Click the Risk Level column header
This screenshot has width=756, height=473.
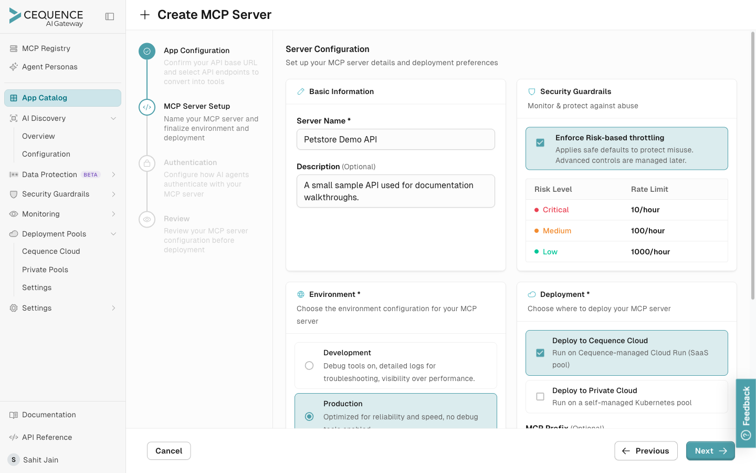[553, 189]
